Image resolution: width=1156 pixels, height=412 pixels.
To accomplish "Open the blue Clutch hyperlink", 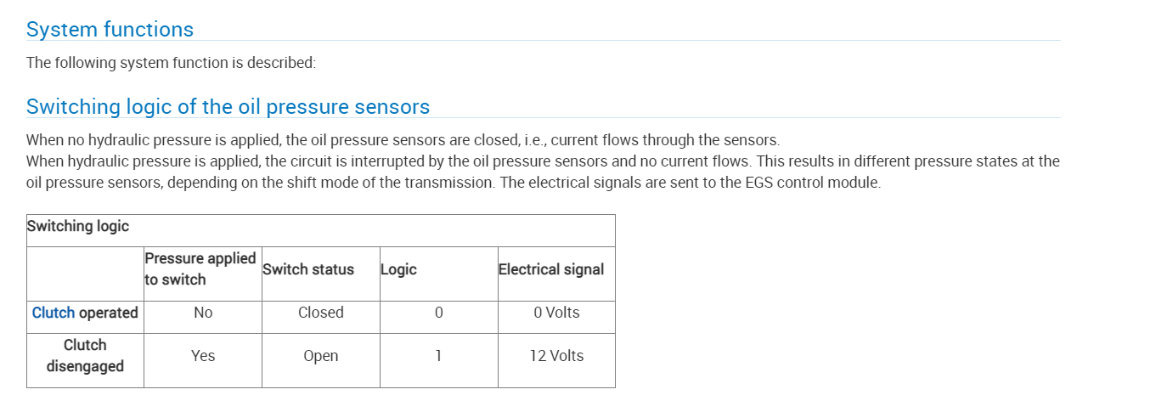I will pyautogui.click(x=54, y=313).
